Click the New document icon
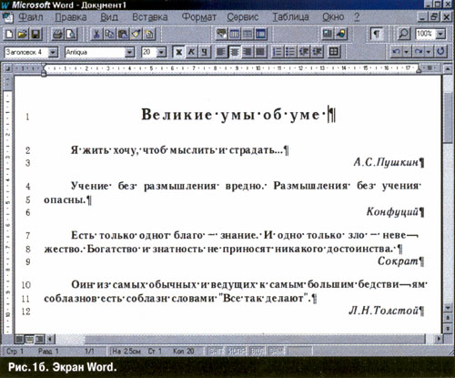Viewport: 455px width, 378px height. click(x=9, y=34)
